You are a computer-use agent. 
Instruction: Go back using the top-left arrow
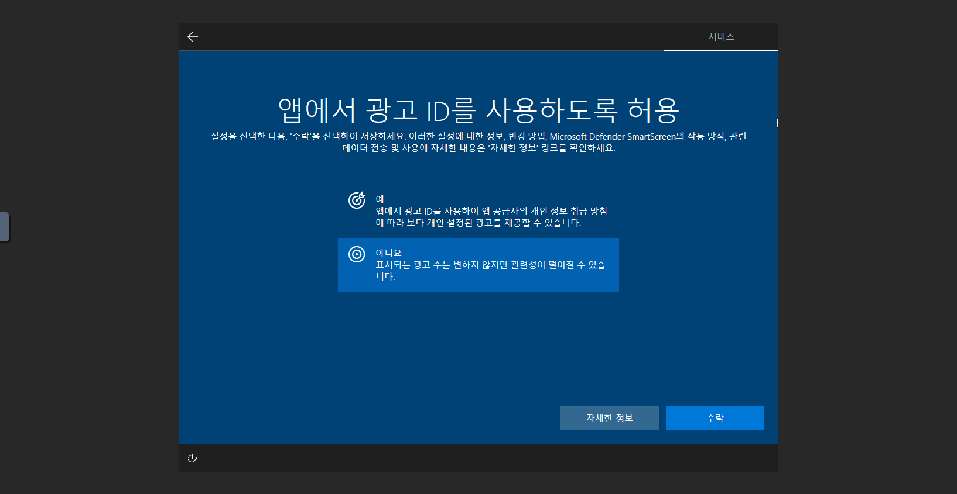(x=193, y=37)
